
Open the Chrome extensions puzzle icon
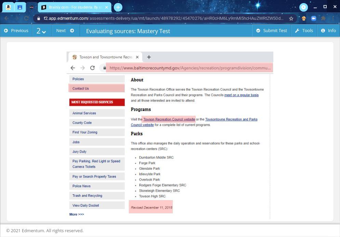click(x=323, y=18)
